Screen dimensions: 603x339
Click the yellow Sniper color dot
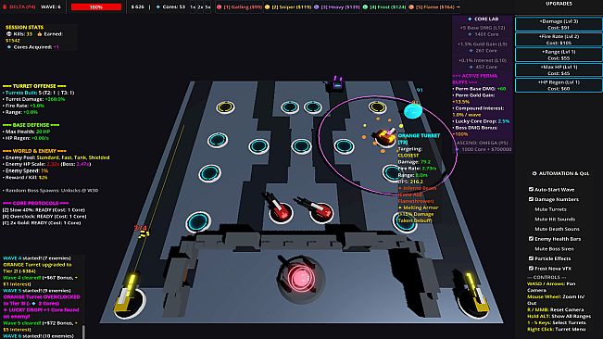pyautogui.click(x=268, y=6)
